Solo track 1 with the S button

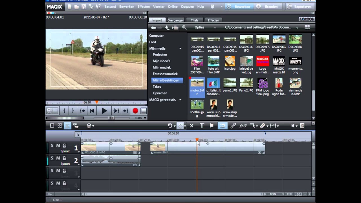52,146
